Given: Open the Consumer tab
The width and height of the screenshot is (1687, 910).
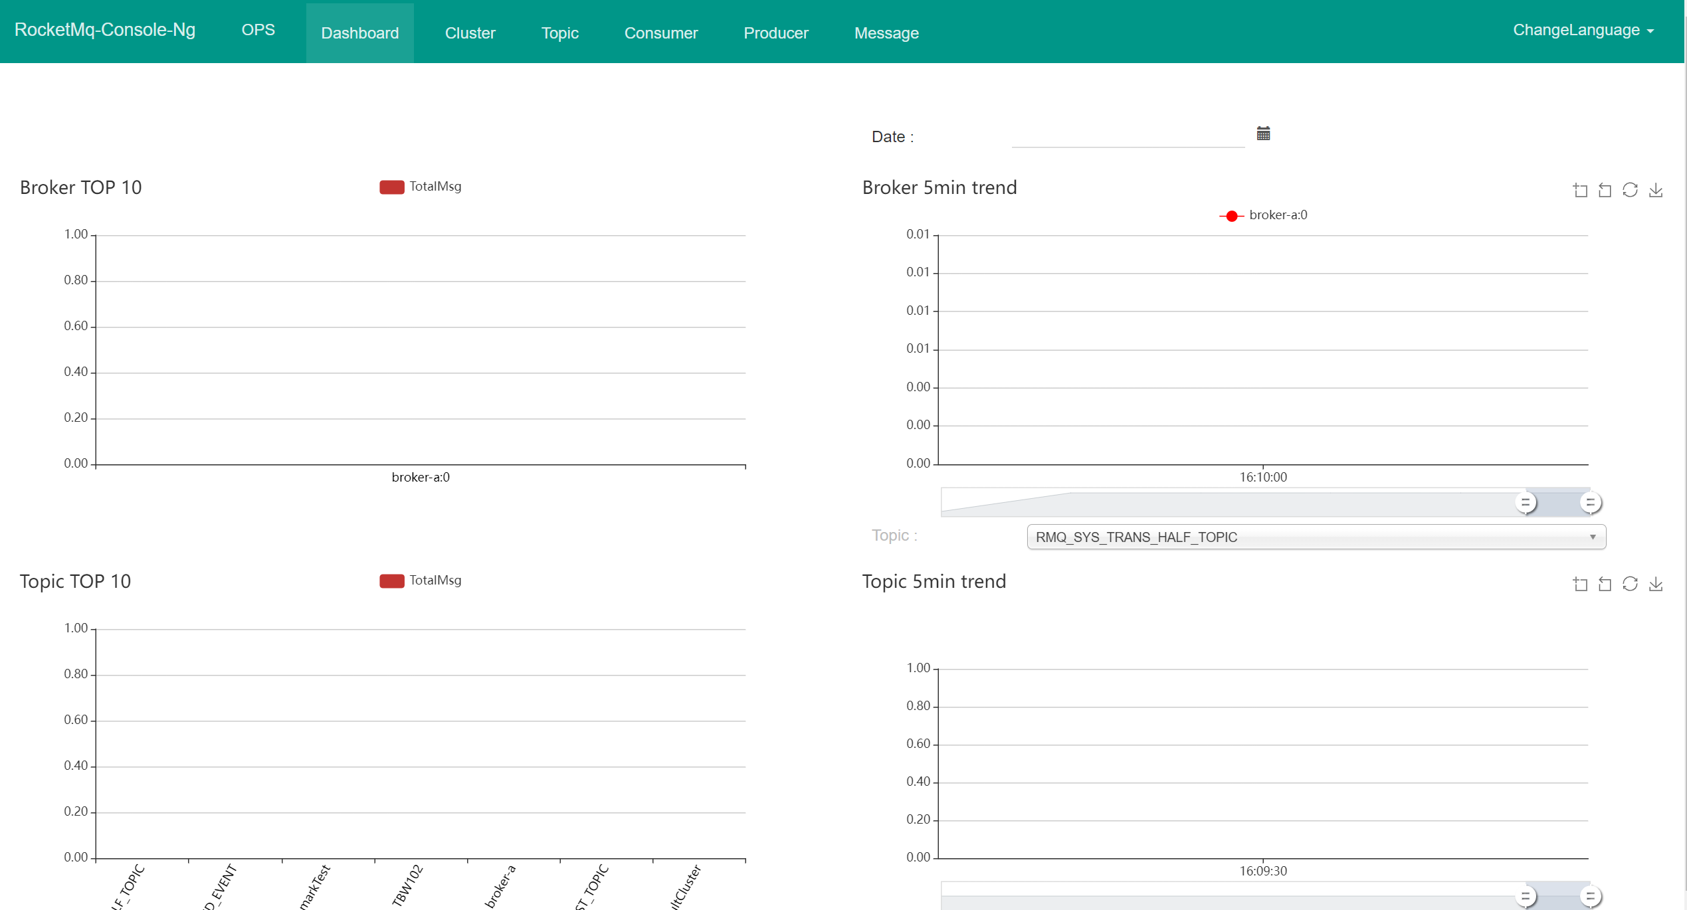Looking at the screenshot, I should [x=660, y=33].
